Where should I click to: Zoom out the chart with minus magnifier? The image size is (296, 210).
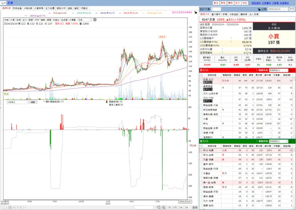click(159, 207)
